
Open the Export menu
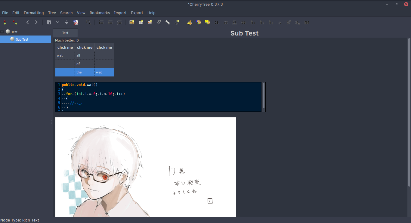(x=137, y=13)
